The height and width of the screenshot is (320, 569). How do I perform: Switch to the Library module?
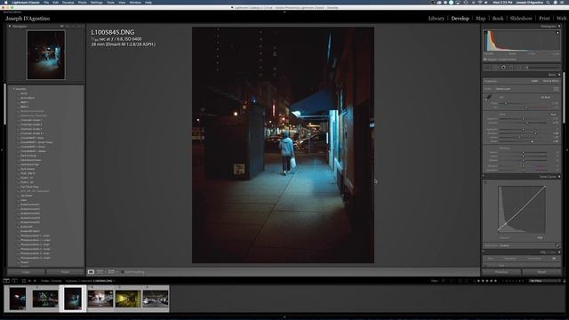(437, 18)
